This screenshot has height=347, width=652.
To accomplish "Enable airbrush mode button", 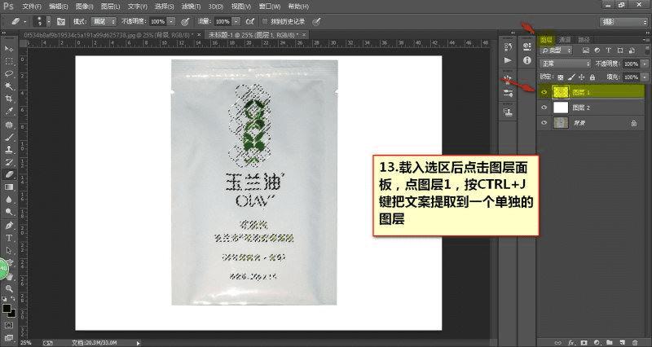I will 250,21.
